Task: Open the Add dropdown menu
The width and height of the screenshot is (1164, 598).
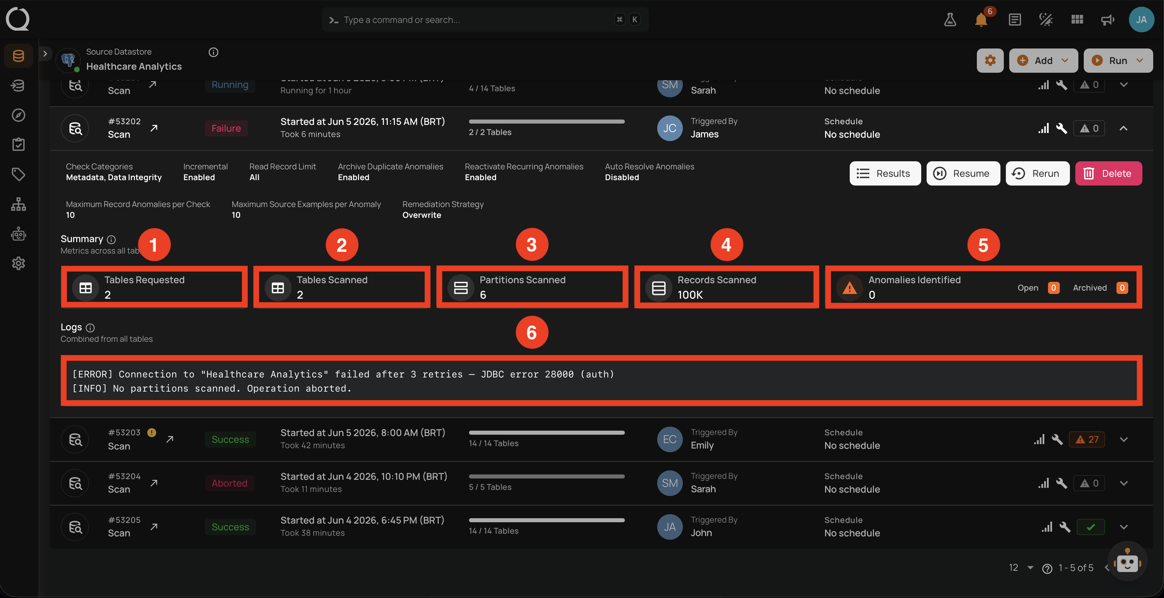Action: click(x=1043, y=61)
